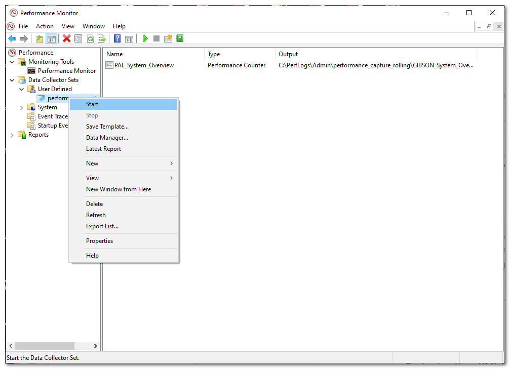The width and height of the screenshot is (510, 369).
Task: Click tree pane scrollbar right arrow
Action: pos(95,346)
